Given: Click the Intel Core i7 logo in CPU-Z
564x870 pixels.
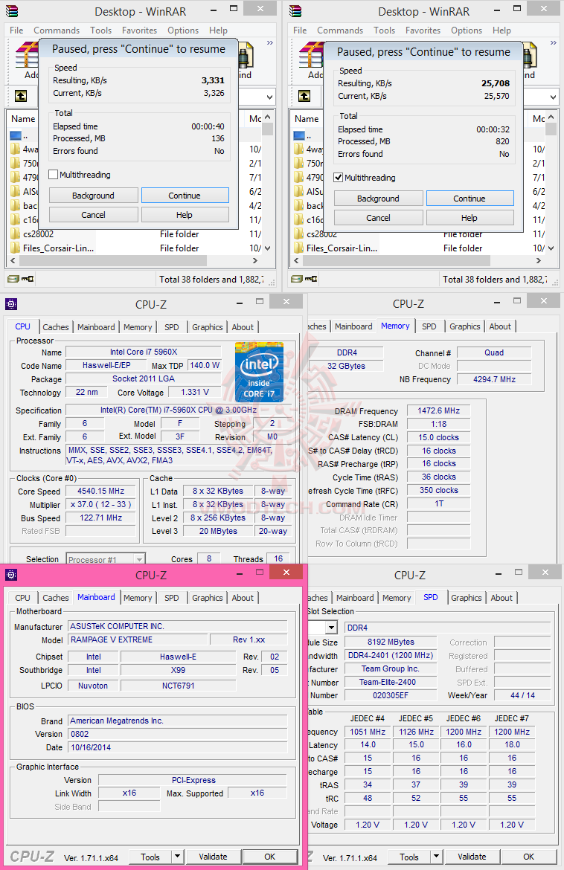Looking at the screenshot, I should pyautogui.click(x=259, y=373).
